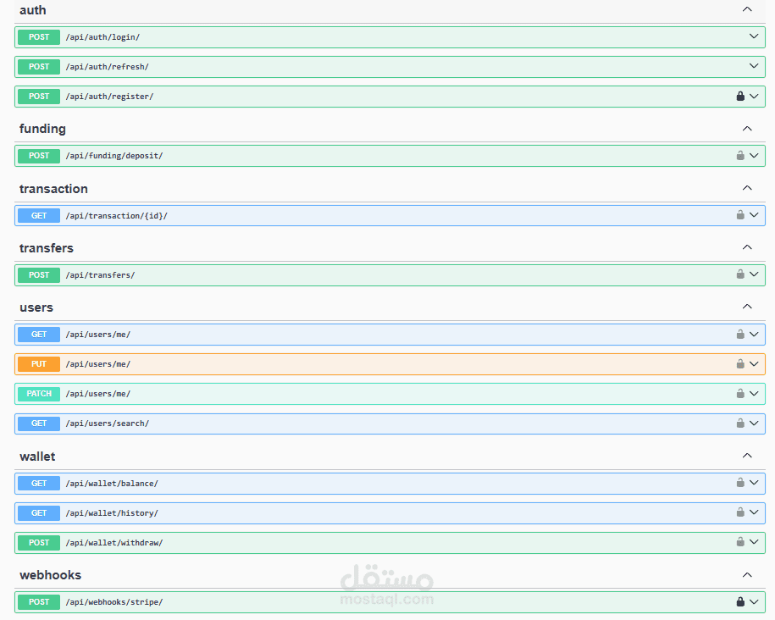This screenshot has width=775, height=620.
Task: Expand the PATCH /api/users/me/ arrow
Action: [x=754, y=394]
